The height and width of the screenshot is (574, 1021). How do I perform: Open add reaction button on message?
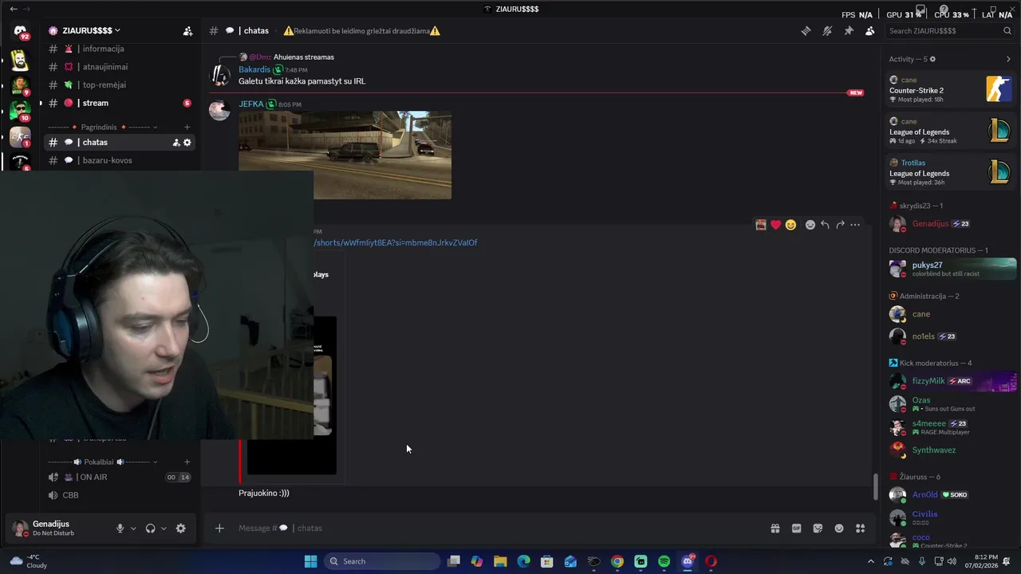[810, 225]
